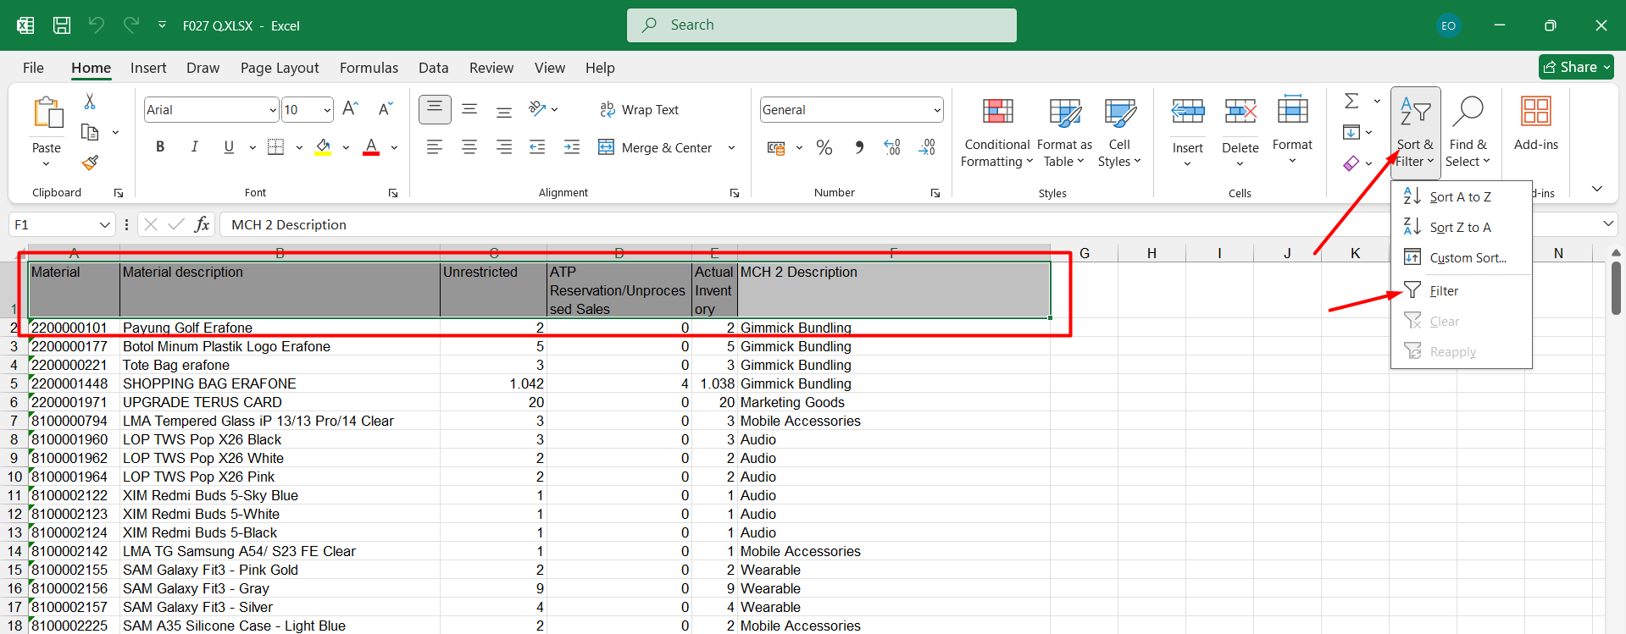Toggle Bold formatting
Viewport: 1626px width, 634px height.
point(160,147)
